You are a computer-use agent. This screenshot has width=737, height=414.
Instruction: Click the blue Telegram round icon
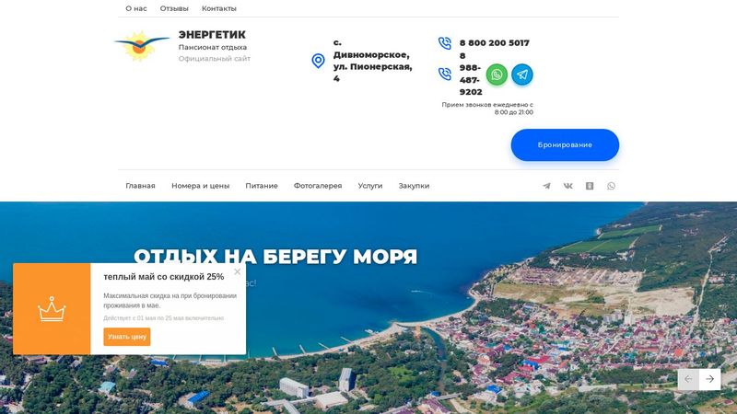(x=521, y=75)
